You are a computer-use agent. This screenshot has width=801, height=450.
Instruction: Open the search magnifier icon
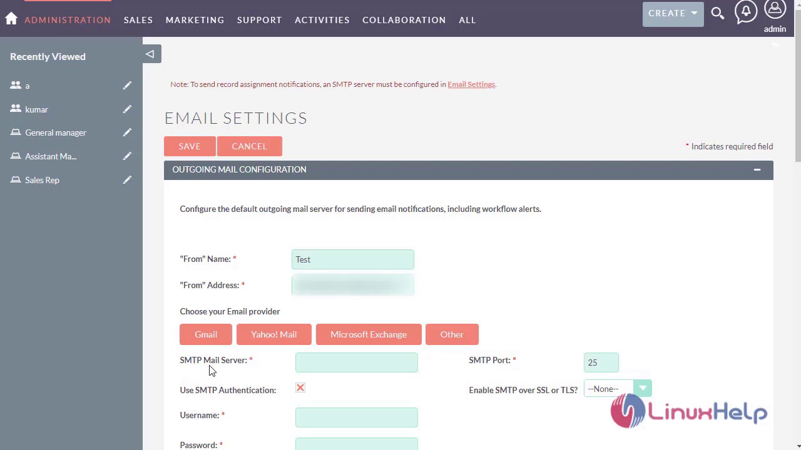coord(718,13)
